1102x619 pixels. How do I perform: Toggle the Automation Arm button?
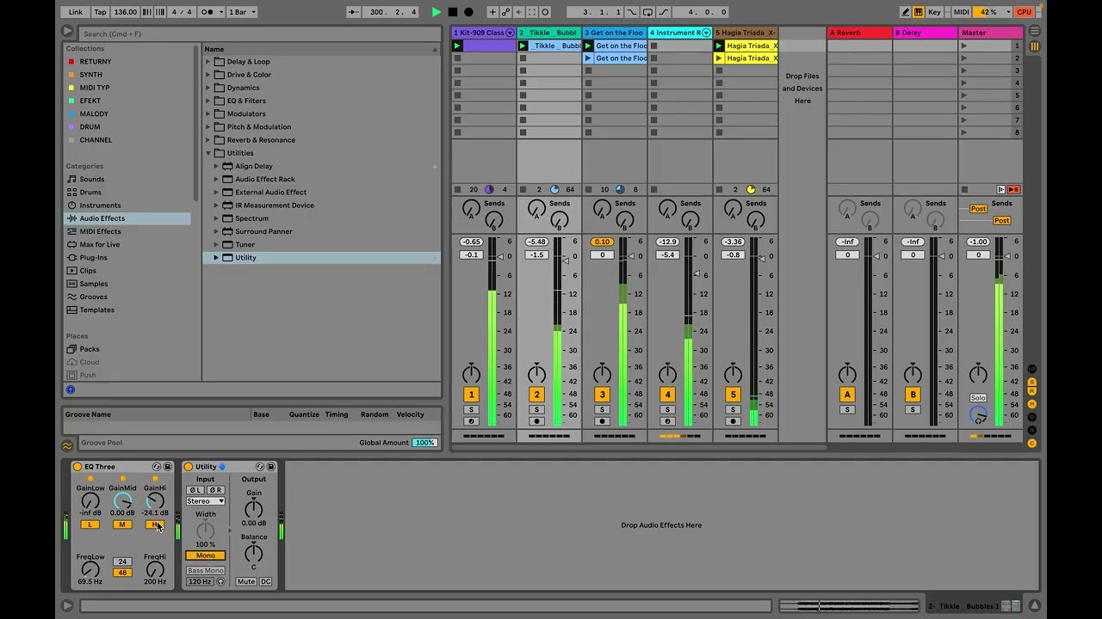click(506, 12)
